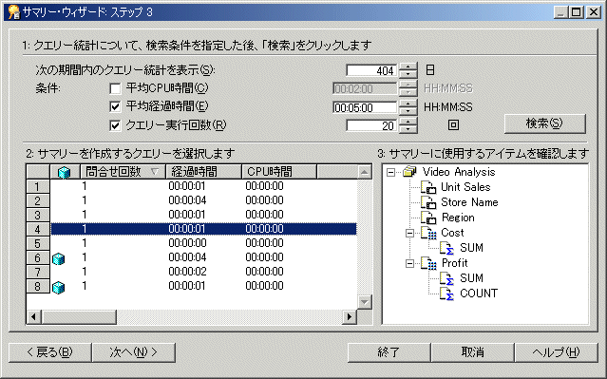The height and width of the screenshot is (379, 607).
Task: Click the Video Analysis folder icon
Action: [x=409, y=172]
